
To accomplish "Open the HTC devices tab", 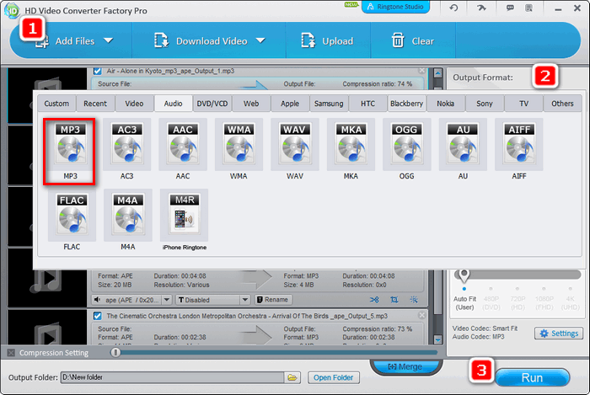I will [x=367, y=104].
